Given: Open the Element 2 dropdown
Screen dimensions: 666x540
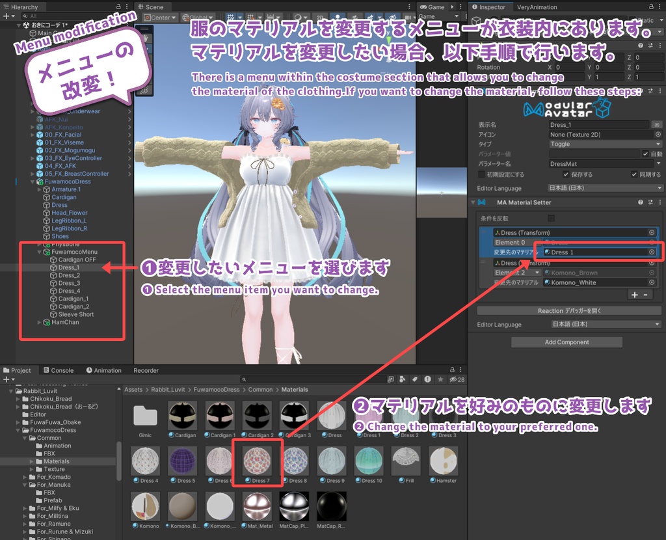Looking at the screenshot, I should coord(517,273).
